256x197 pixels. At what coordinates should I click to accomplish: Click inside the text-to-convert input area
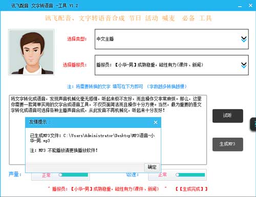coord(108,130)
